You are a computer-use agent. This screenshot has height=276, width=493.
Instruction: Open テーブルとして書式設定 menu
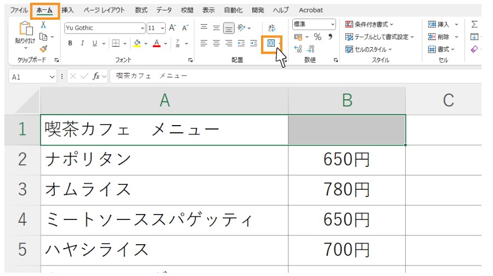coord(379,37)
